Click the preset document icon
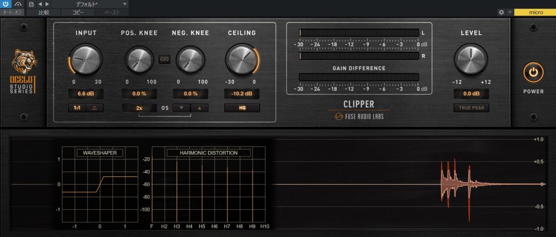This screenshot has height=237, width=556. pos(31,4)
